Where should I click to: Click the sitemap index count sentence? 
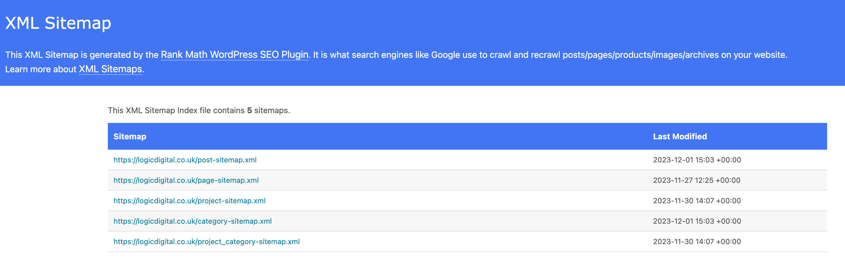199,110
